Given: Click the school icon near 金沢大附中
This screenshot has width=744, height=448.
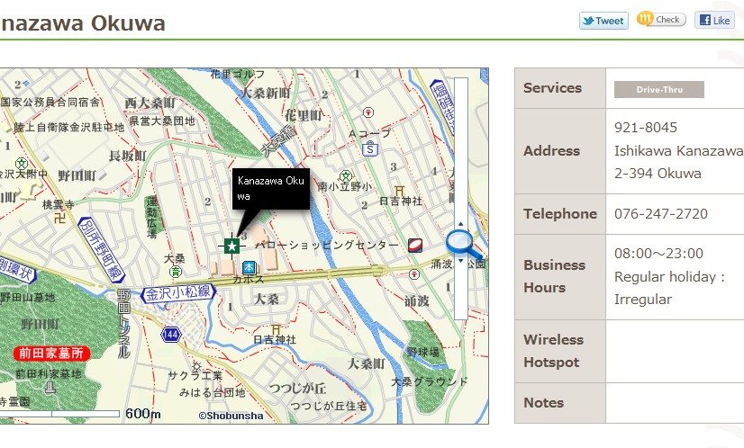Looking at the screenshot, I should pos(22,164).
